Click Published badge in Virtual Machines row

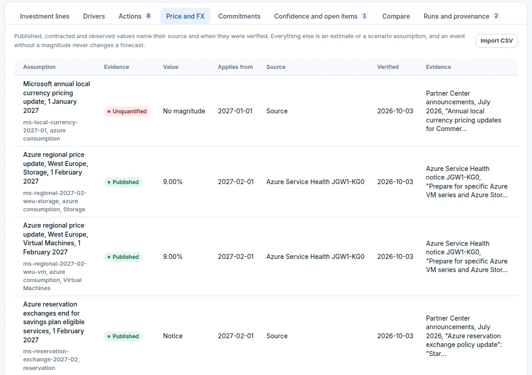point(123,257)
